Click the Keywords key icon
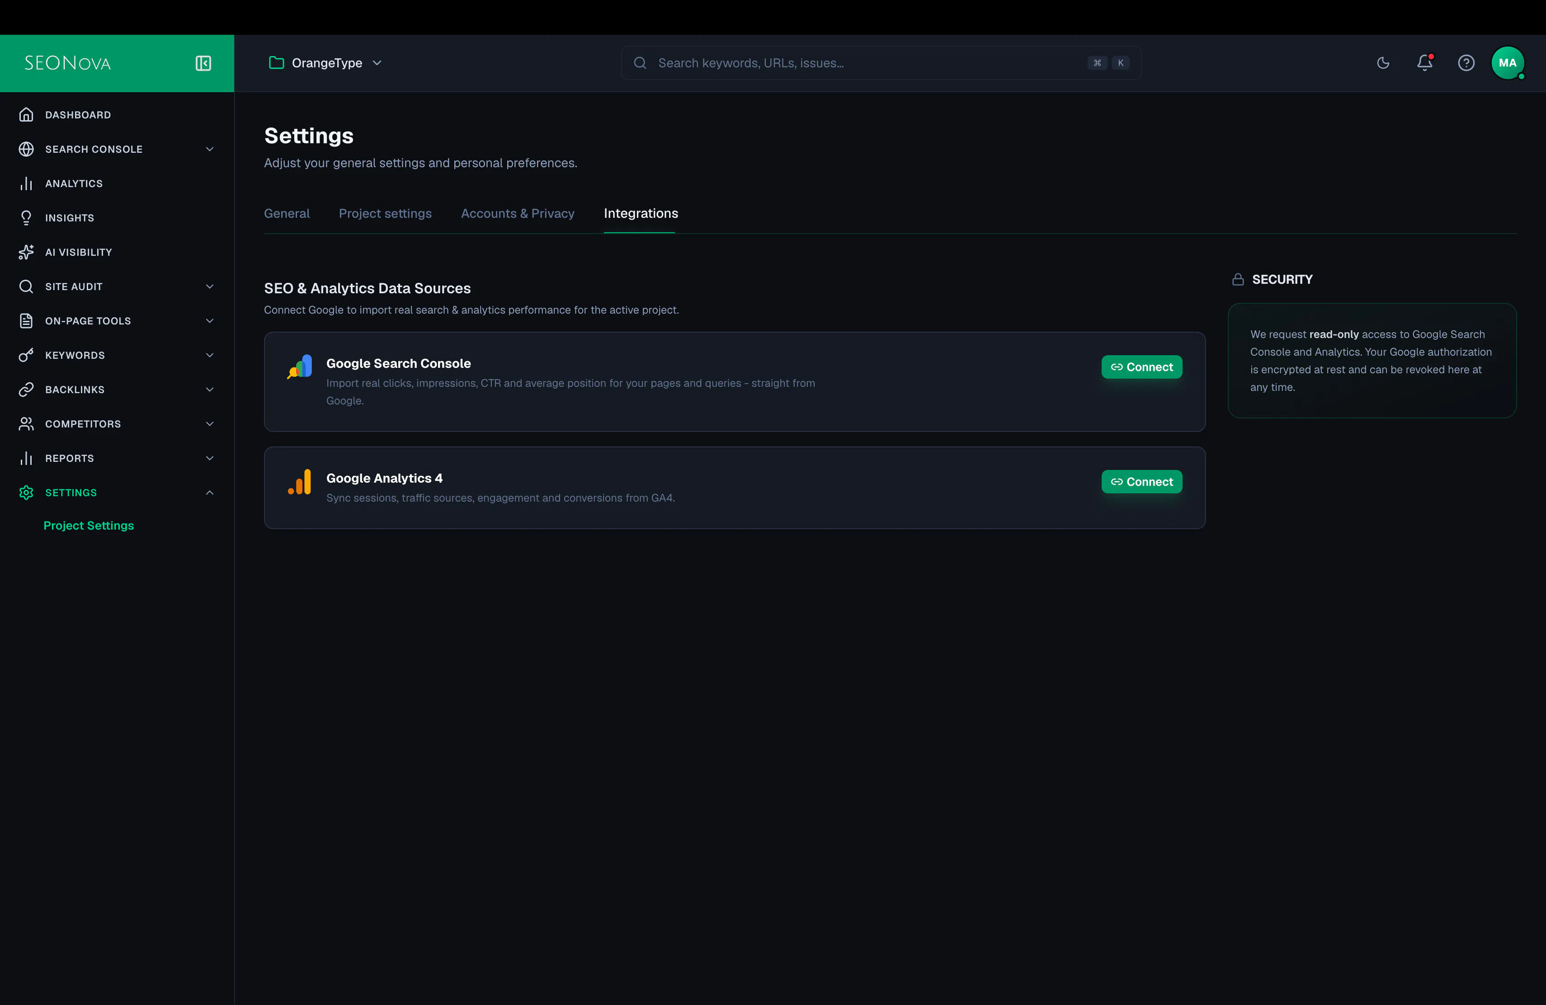This screenshot has height=1005, width=1546. click(x=26, y=355)
